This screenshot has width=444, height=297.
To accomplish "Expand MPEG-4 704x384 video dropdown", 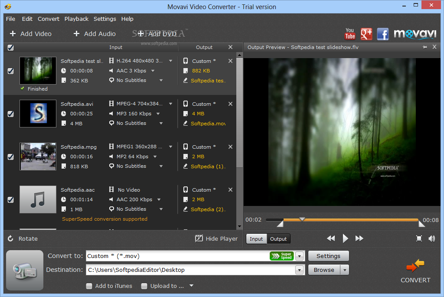I will [x=171, y=104].
